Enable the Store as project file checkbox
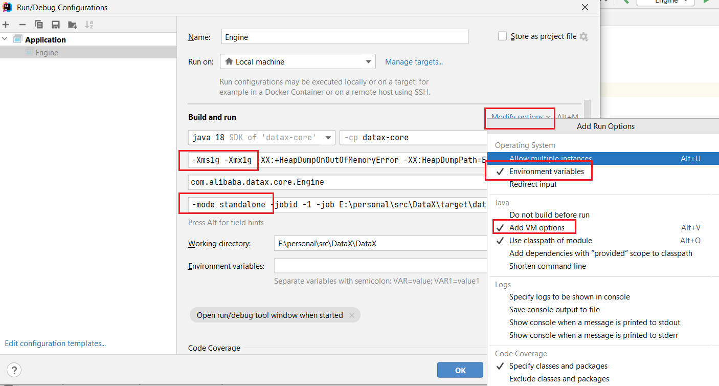Viewport: 719px width, 386px height. (x=502, y=36)
